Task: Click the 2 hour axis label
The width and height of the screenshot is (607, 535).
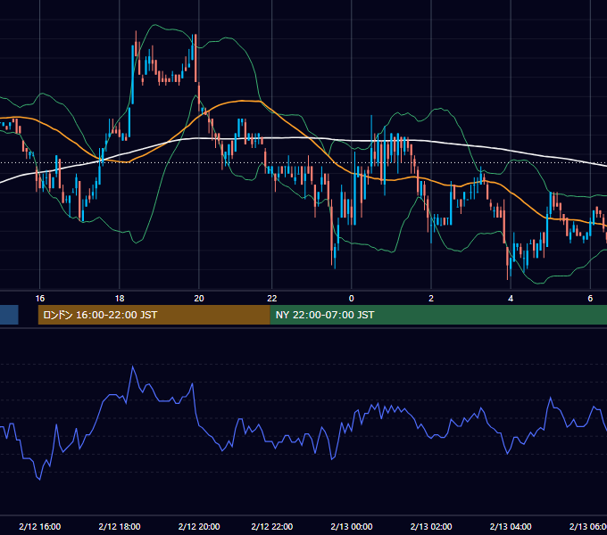Action: click(431, 299)
